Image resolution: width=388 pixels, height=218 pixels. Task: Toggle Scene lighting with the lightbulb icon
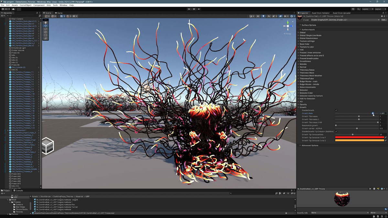[263, 16]
